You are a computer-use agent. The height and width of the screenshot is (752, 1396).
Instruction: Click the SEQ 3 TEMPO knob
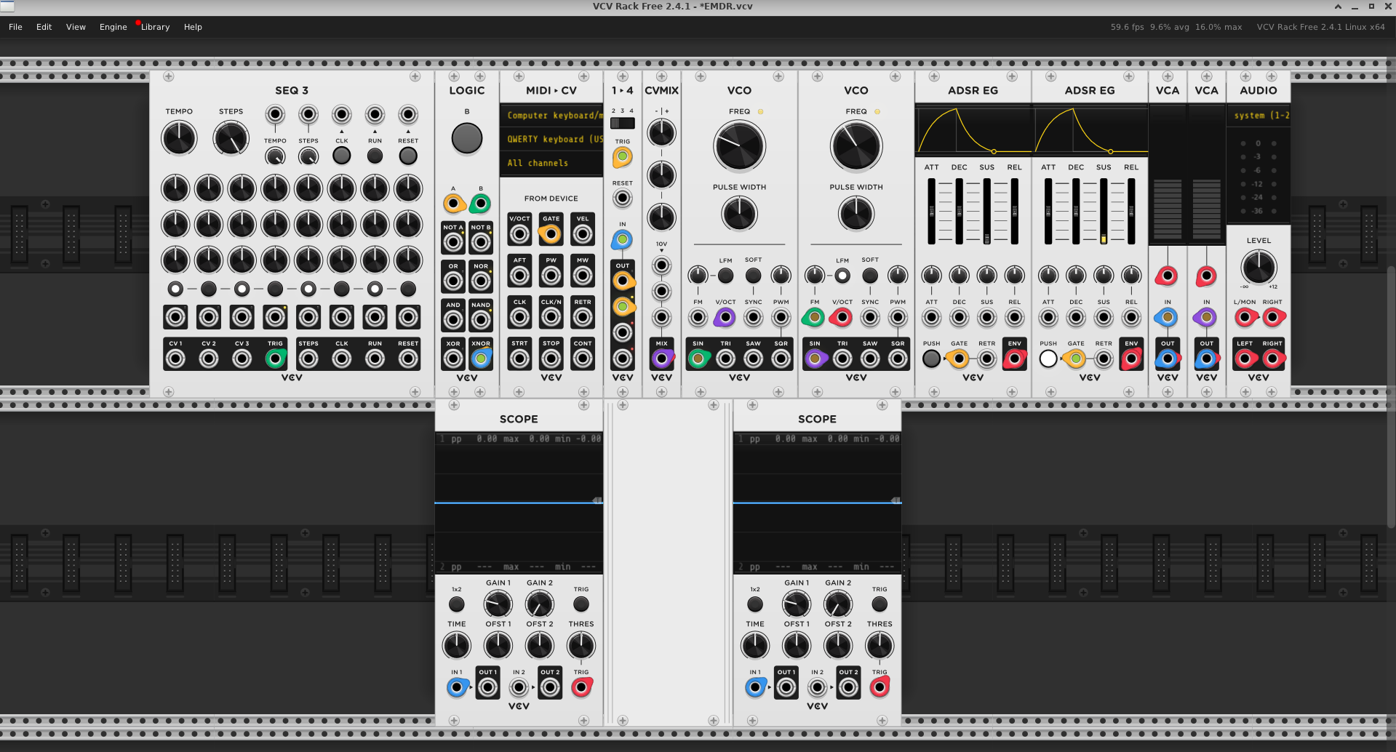(x=179, y=138)
